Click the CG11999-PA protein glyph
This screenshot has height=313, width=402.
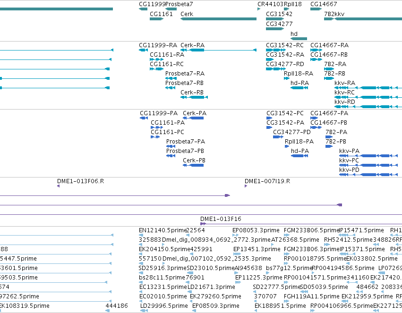point(144,118)
